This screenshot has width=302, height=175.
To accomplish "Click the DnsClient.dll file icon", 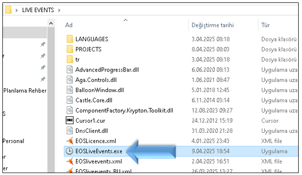I will (70, 130).
